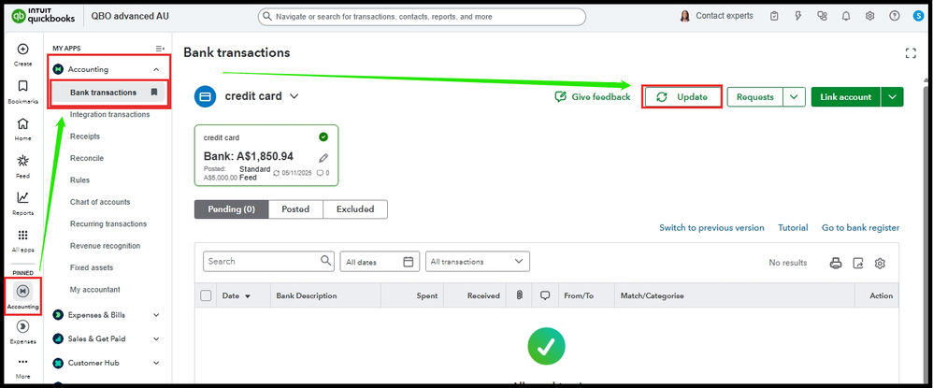This screenshot has width=933, height=388.
Task: Open the credit card account dropdown
Action: (x=294, y=96)
